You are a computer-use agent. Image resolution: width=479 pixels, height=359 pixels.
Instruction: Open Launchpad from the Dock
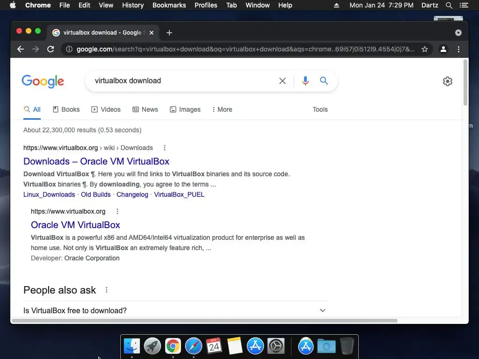coord(152,346)
